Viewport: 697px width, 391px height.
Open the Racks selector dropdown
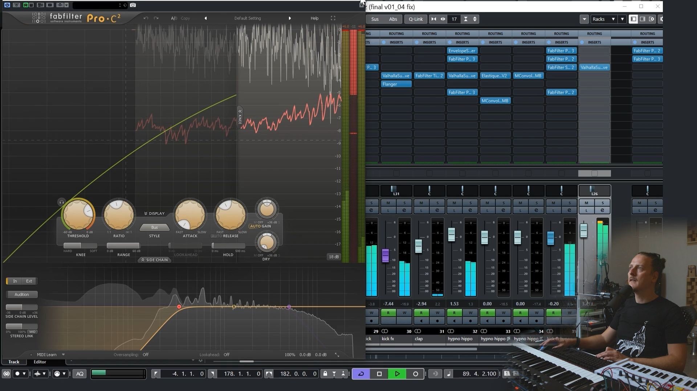pyautogui.click(x=604, y=19)
